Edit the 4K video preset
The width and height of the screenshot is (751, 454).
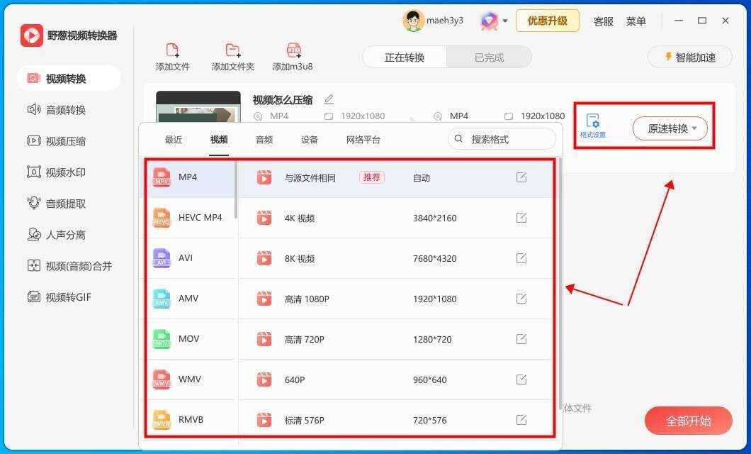521,218
